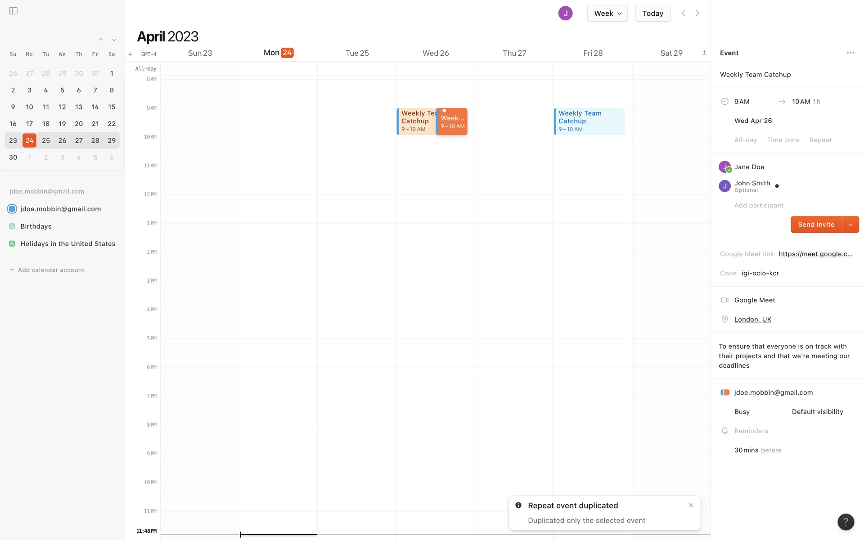Open the Week view dropdown

tap(607, 13)
